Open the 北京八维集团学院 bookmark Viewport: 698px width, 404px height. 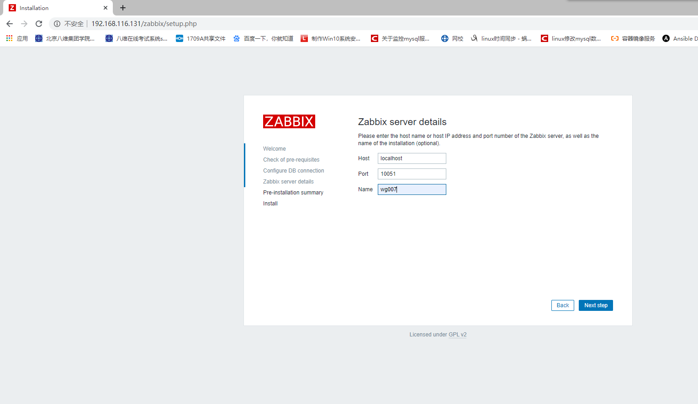[x=65, y=39]
